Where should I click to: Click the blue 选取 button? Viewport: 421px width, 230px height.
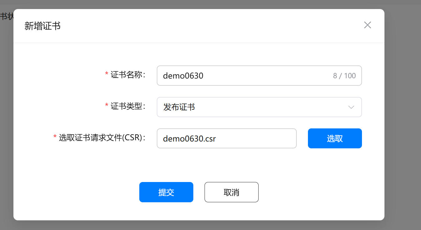tap(335, 138)
